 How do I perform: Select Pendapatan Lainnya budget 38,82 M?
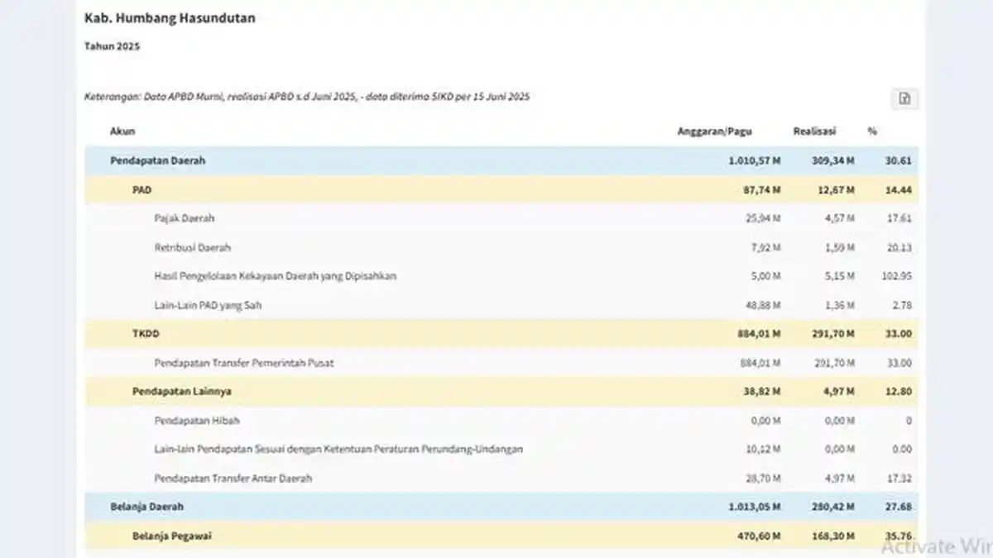763,392
